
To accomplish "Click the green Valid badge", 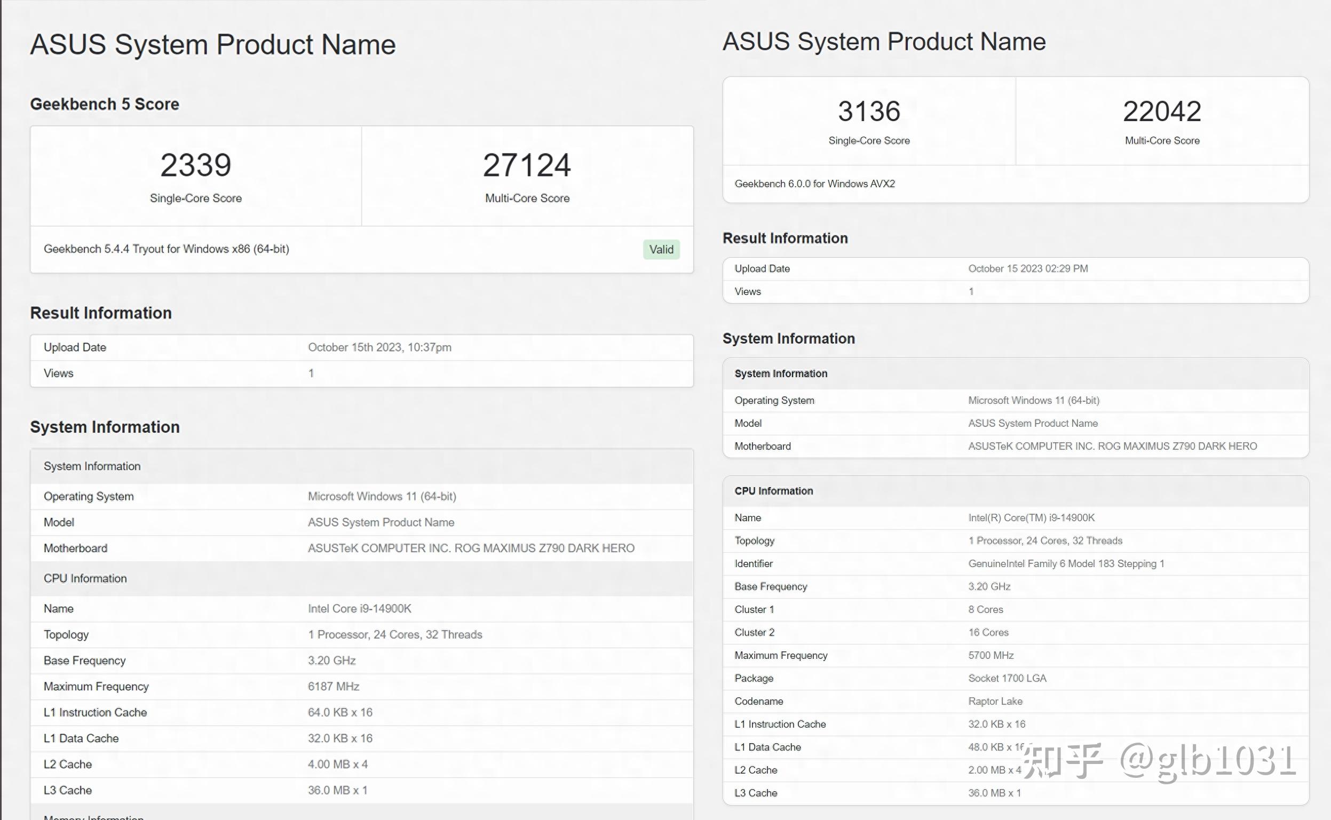I will pyautogui.click(x=661, y=250).
